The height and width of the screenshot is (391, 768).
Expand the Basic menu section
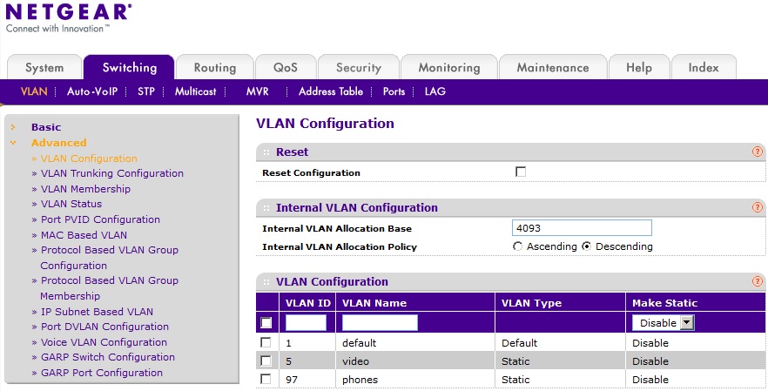tap(46, 127)
